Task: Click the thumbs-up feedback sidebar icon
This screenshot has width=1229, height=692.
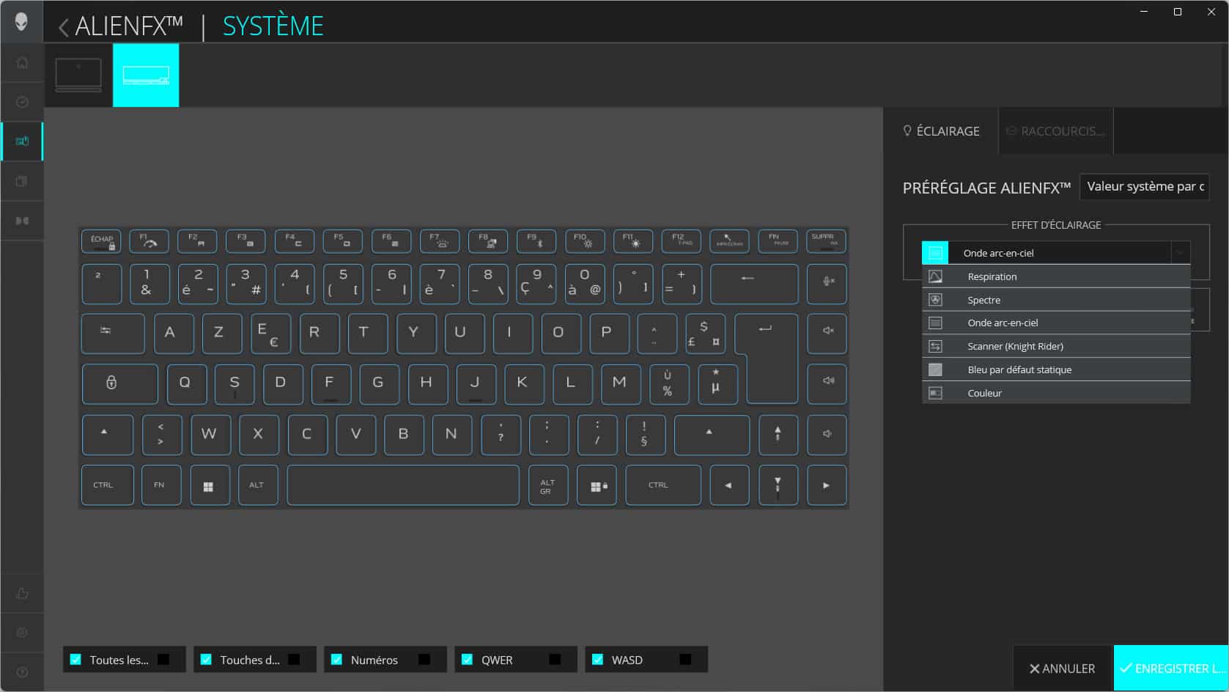Action: coord(22,593)
